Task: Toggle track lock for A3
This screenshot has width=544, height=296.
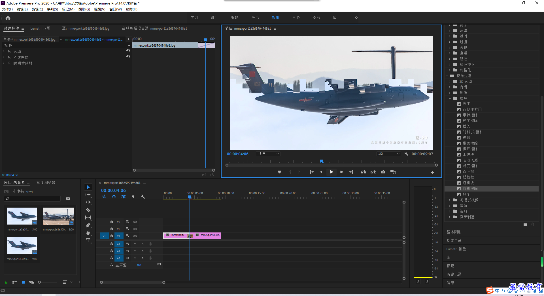Action: click(x=112, y=258)
